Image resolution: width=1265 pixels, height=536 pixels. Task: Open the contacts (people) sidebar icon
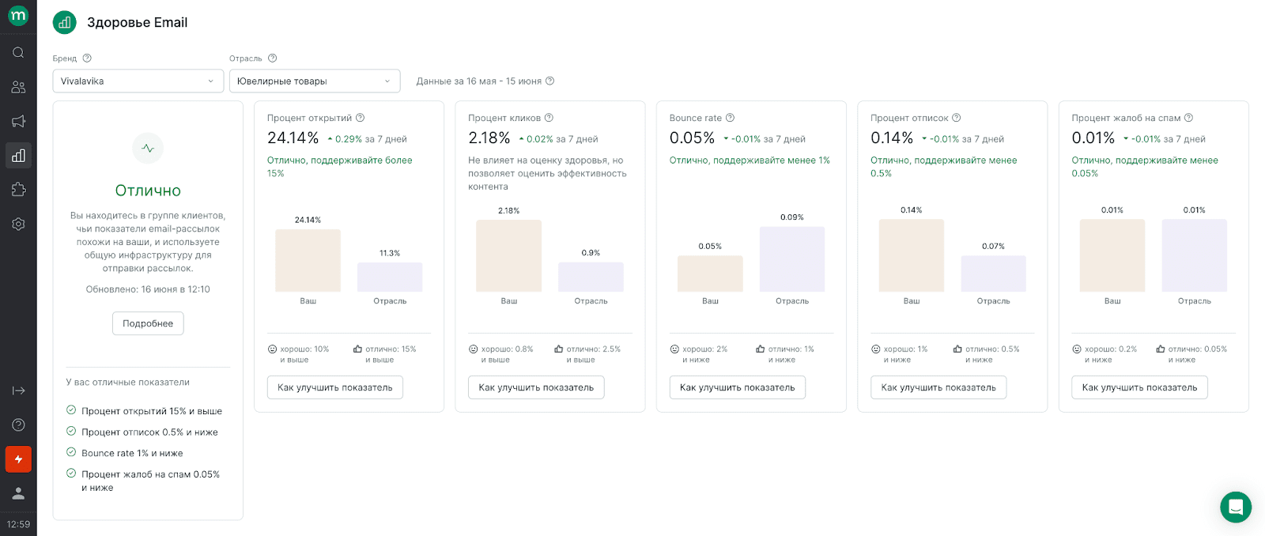coord(18,87)
